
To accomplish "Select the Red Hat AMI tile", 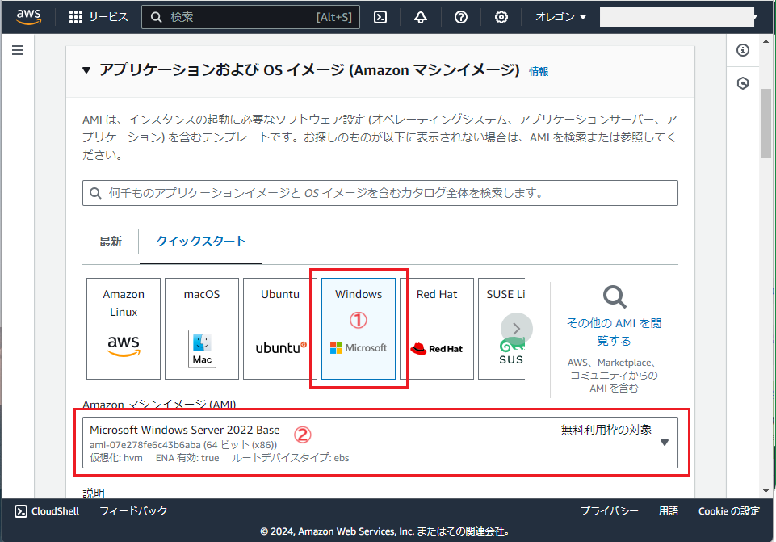I will [437, 329].
